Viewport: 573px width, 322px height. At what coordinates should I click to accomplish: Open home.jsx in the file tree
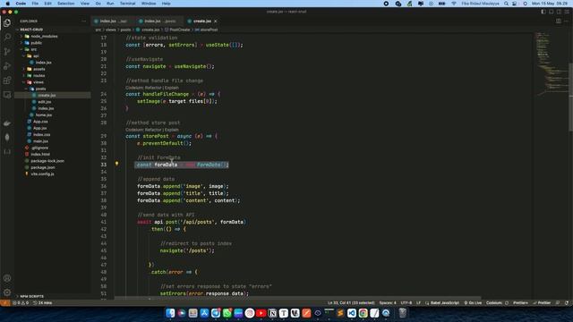tap(44, 115)
